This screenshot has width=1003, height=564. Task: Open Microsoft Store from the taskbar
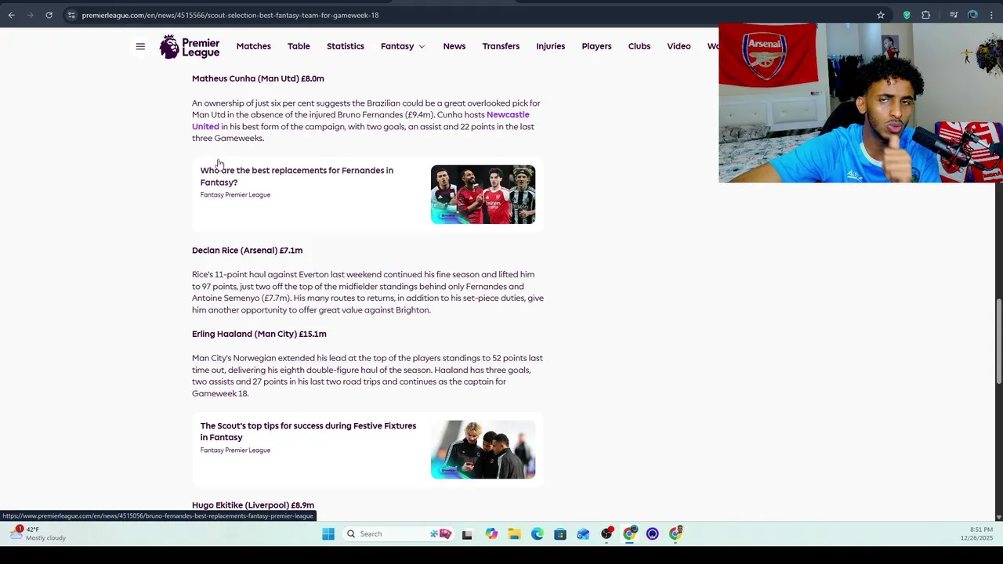click(x=559, y=534)
